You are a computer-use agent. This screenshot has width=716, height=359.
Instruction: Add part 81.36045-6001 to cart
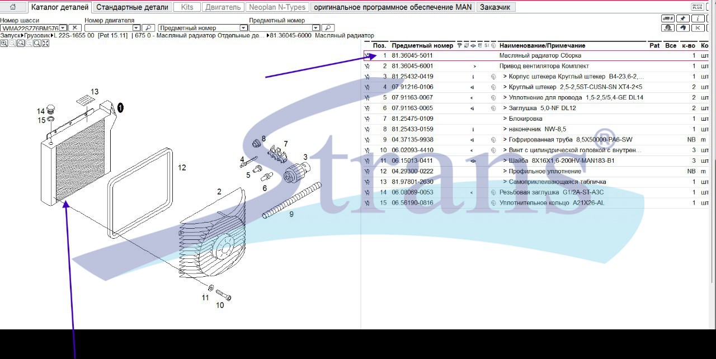368,67
